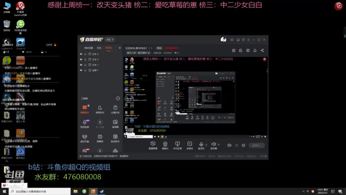Click the room lock icon beside gift box
This screenshot has width=346, height=195.
tap(240, 50)
